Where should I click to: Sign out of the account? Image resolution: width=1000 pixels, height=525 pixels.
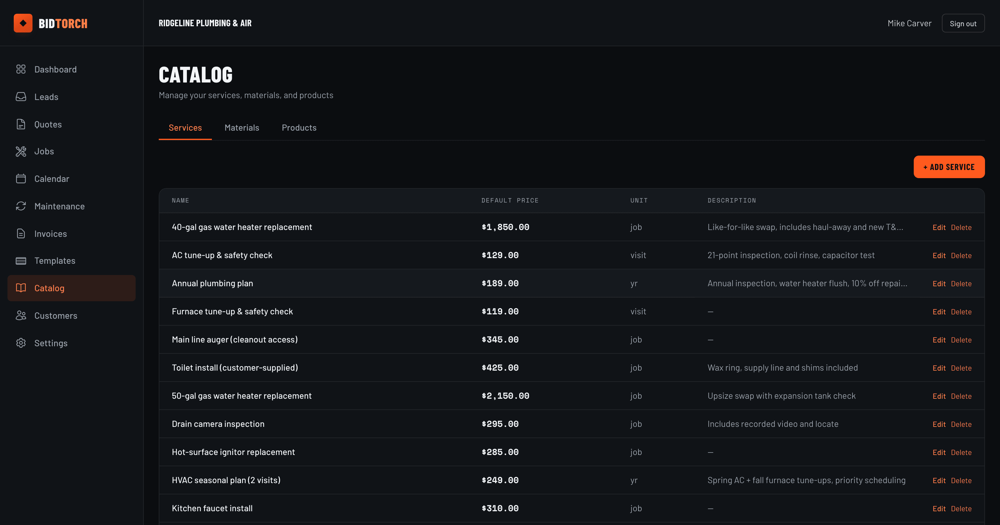(963, 23)
